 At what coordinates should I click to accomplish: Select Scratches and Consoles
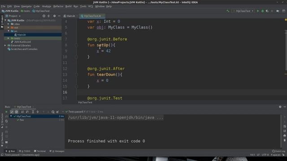(x=22, y=49)
